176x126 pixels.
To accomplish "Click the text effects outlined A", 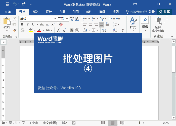I will click(22, 30).
